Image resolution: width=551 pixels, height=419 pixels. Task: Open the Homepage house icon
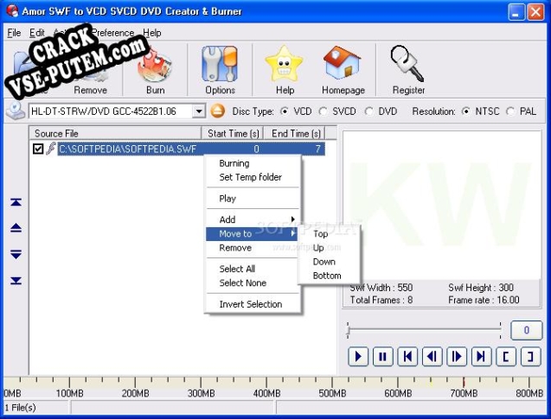[343, 63]
